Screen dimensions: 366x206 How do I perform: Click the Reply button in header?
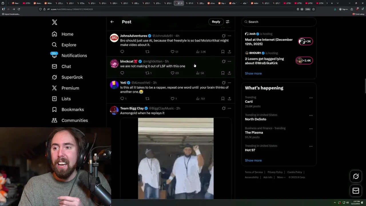(216, 22)
